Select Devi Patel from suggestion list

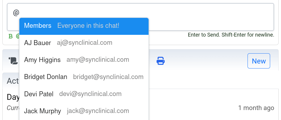tap(39, 94)
